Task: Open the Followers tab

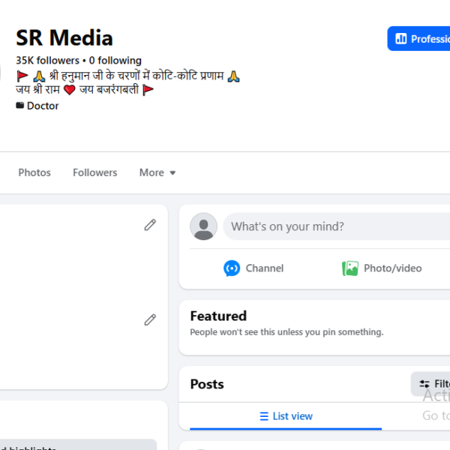Action: click(x=95, y=172)
